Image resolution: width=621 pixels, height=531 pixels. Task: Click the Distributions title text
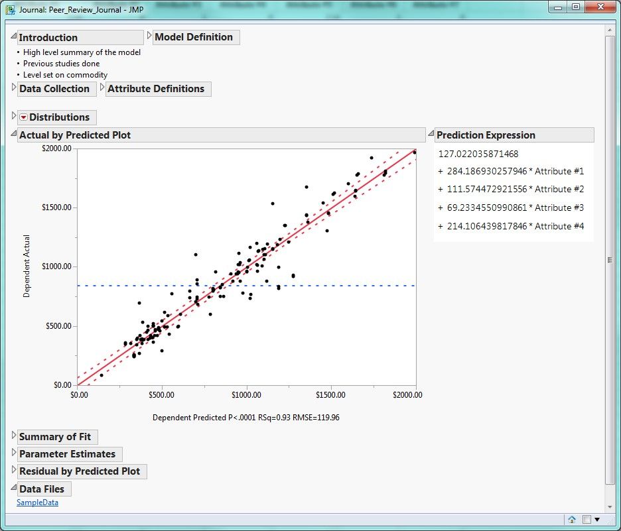click(x=60, y=117)
